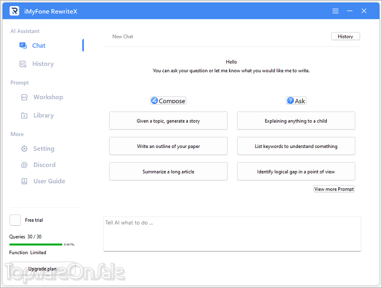Click the 'Function Limited' text
This screenshot has height=288, width=382.
click(27, 253)
